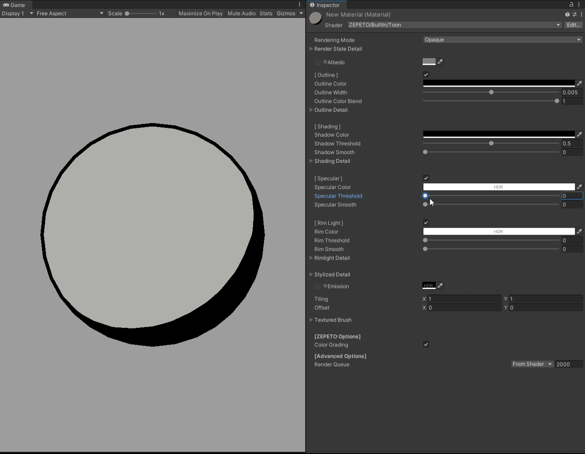Click the Outline Color swatch
Viewport: 585px width, 454px height.
click(499, 83)
